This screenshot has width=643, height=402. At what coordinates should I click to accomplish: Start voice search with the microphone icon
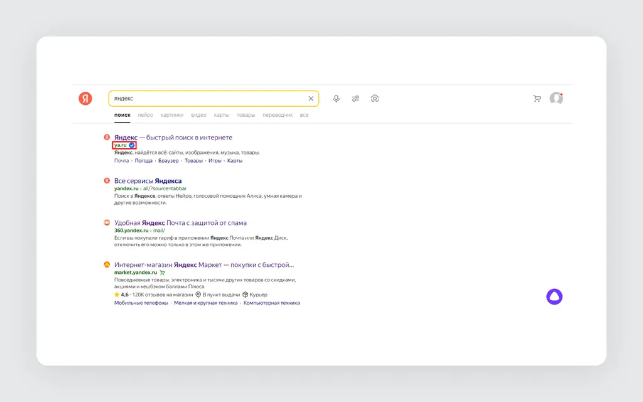point(337,99)
